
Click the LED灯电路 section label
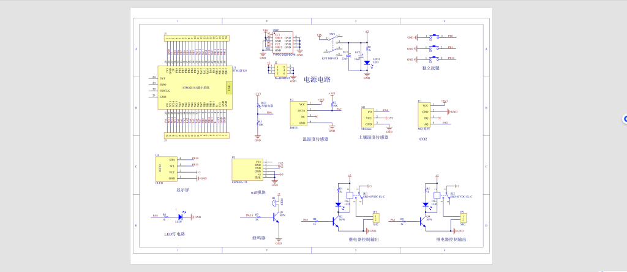point(174,234)
